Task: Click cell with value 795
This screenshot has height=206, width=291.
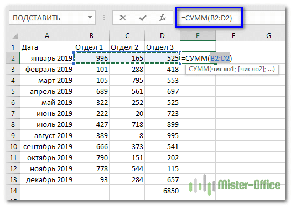Action: pyautogui.click(x=127, y=80)
